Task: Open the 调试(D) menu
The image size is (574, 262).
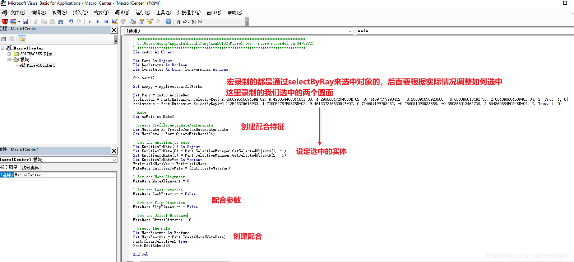Action: [x=122, y=13]
